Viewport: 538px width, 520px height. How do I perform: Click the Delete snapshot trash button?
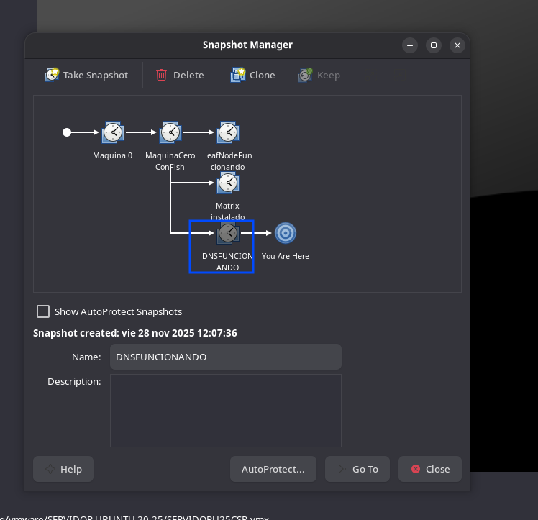click(180, 75)
